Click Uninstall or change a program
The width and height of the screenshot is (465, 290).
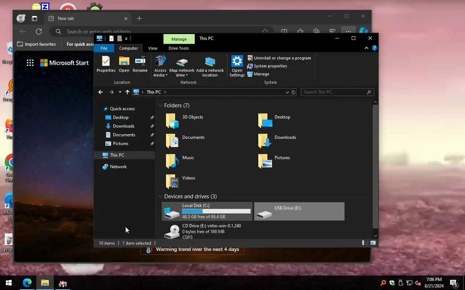[279, 58]
